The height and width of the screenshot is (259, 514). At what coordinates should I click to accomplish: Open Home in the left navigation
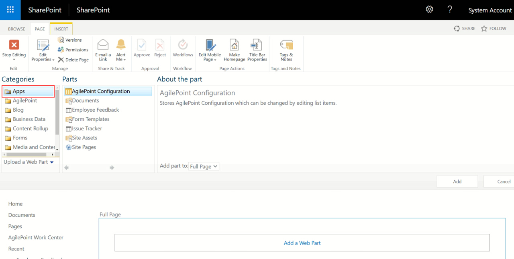pos(15,204)
